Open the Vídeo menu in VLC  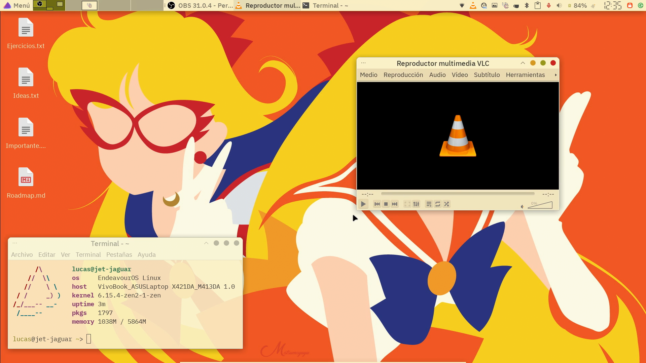(x=460, y=75)
